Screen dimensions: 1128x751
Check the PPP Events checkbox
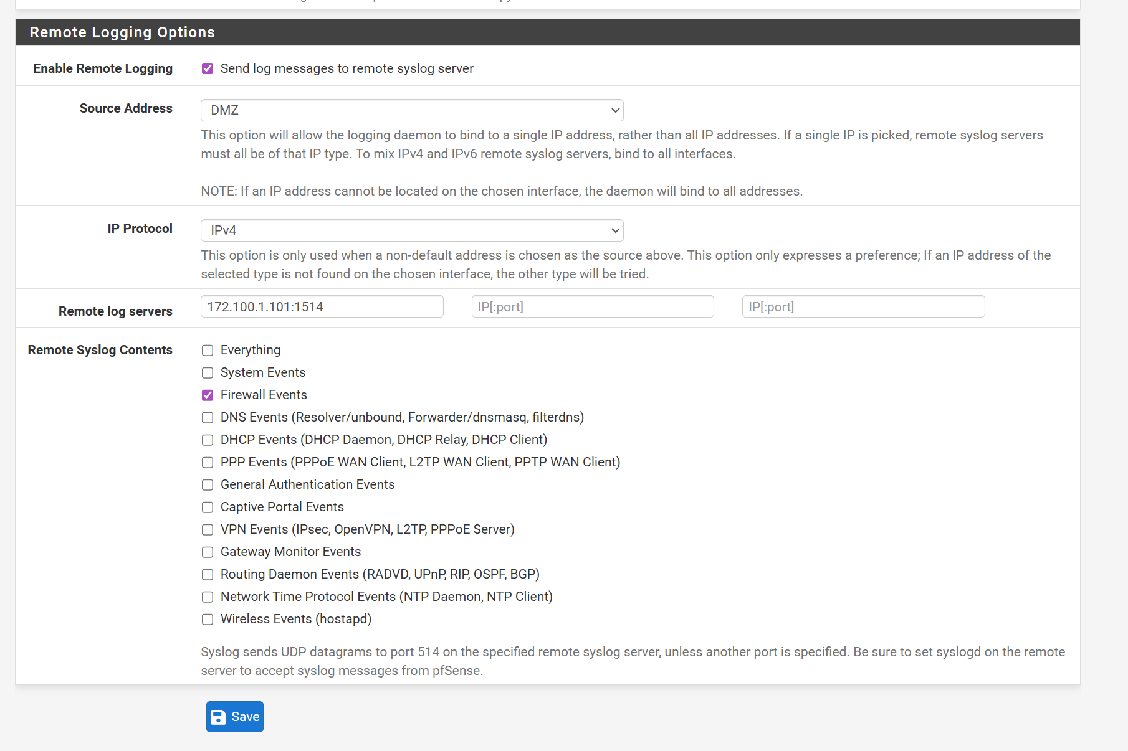(208, 463)
